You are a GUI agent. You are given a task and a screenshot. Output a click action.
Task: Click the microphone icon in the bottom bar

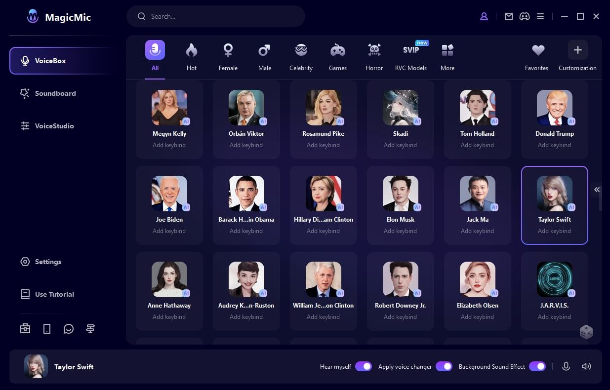[x=566, y=366]
